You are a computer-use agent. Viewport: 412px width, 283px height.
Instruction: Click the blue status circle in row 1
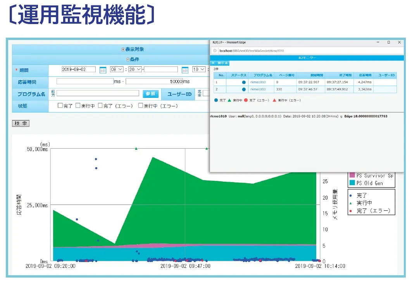pos(243,82)
